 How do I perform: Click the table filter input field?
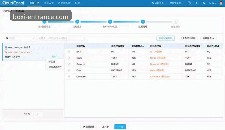pyautogui.click(x=61, y=38)
